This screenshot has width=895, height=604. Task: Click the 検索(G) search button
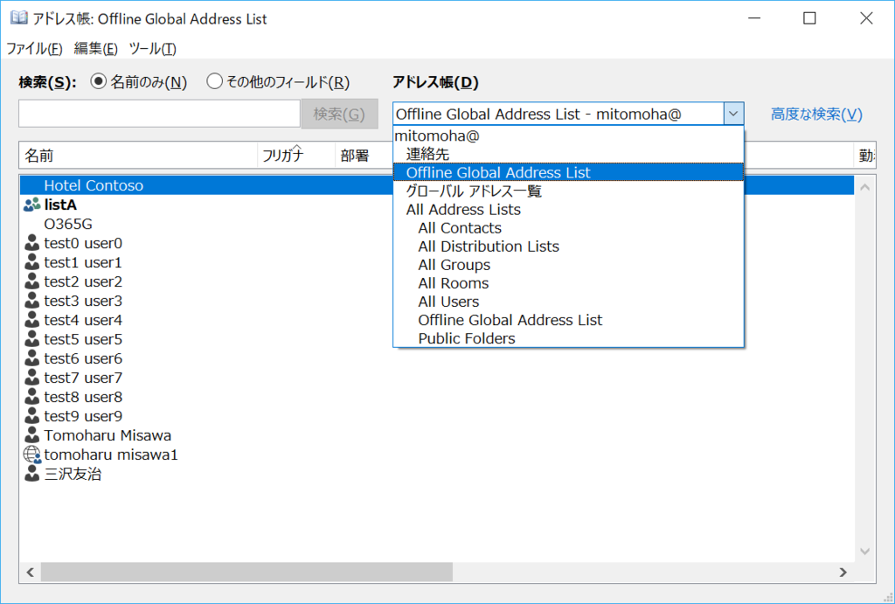coord(340,115)
